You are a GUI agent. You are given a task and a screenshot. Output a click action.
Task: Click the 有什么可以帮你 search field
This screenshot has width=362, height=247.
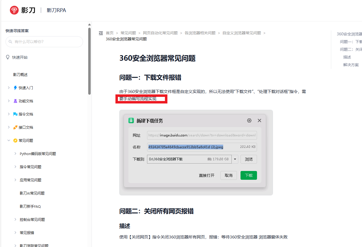coord(47,42)
